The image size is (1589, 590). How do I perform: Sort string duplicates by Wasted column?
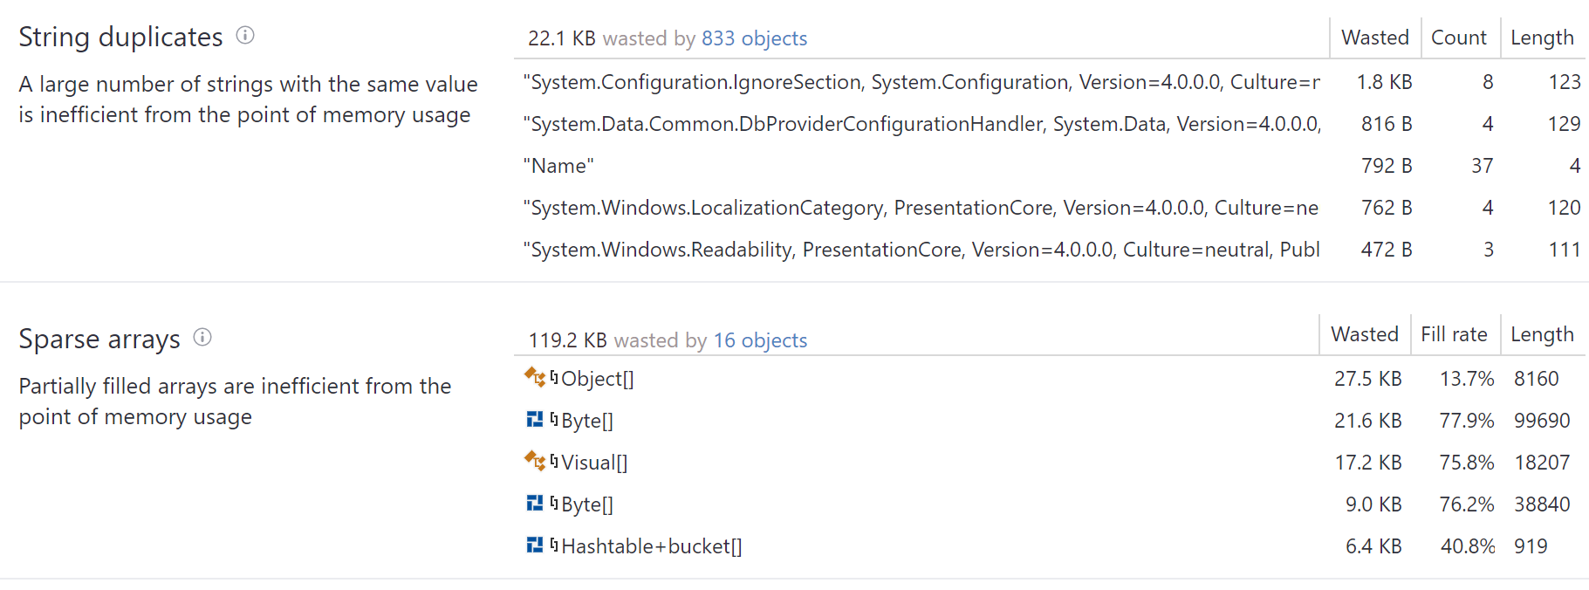[1374, 38]
